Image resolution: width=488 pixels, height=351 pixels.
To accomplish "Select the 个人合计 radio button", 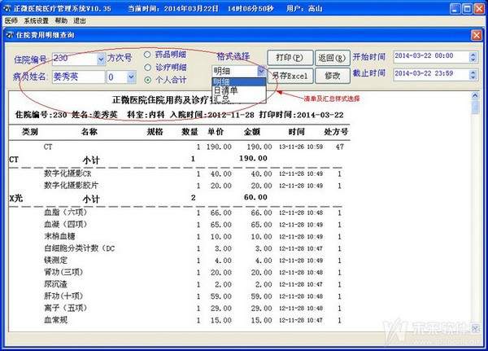I will pyautogui.click(x=147, y=80).
